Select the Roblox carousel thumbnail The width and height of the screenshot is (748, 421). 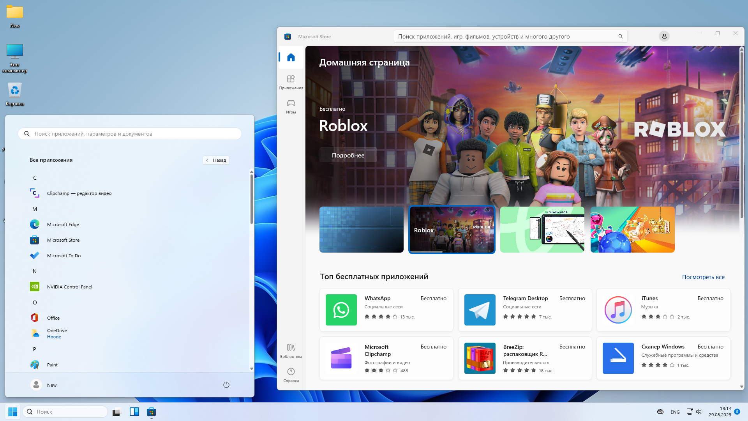pos(452,230)
